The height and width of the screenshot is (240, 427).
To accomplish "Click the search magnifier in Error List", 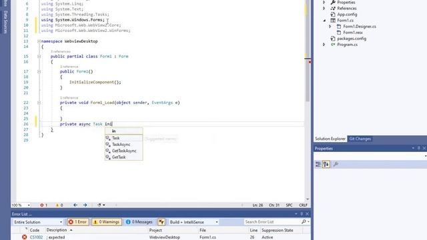I will coord(304,222).
